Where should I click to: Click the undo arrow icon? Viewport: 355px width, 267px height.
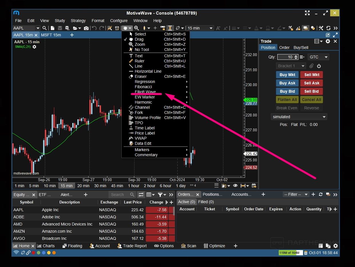pos(94,28)
